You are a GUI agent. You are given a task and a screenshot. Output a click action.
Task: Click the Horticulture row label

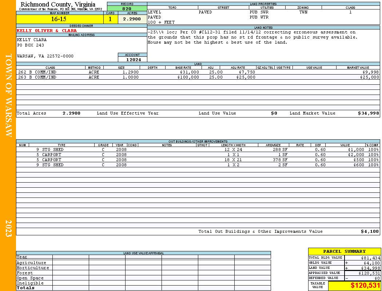click(x=33, y=268)
